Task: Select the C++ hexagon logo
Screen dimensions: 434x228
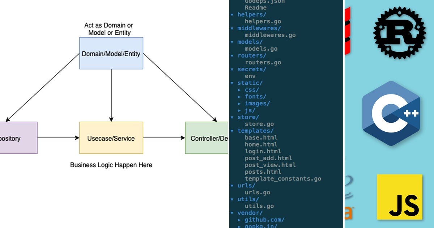Action: coord(391,113)
